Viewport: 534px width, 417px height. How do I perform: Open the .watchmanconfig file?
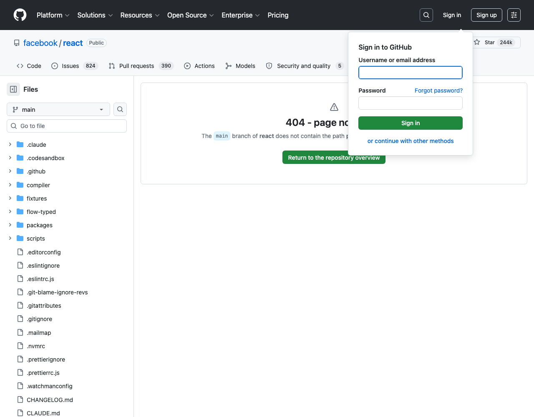[x=50, y=386]
